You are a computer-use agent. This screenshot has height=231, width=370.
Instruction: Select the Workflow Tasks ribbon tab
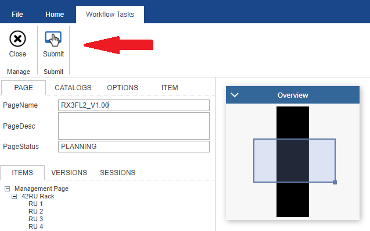click(110, 15)
